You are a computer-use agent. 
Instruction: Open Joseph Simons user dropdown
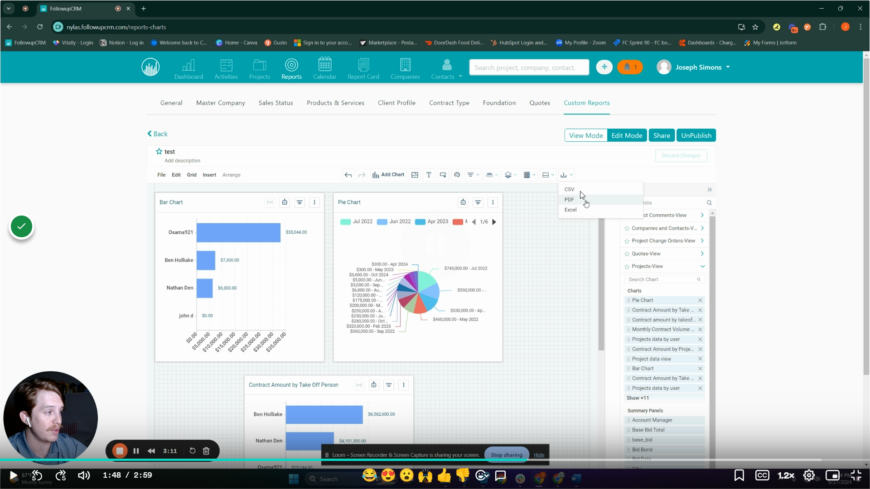(x=694, y=67)
